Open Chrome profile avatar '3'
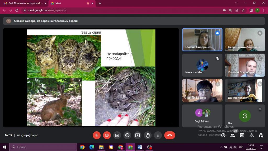268x151 pixels. tap(258, 10)
